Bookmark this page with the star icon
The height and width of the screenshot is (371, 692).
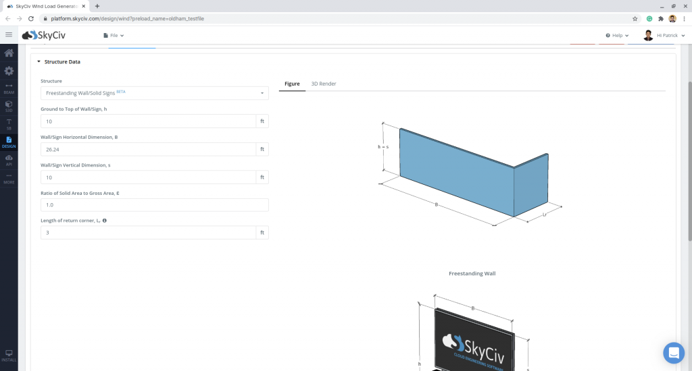pyautogui.click(x=635, y=19)
